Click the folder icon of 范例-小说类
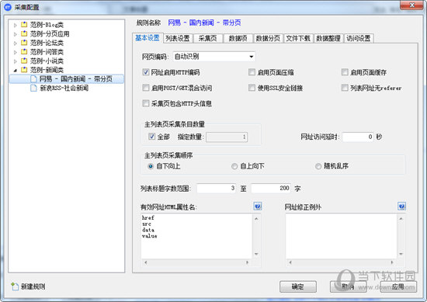 pos(24,61)
